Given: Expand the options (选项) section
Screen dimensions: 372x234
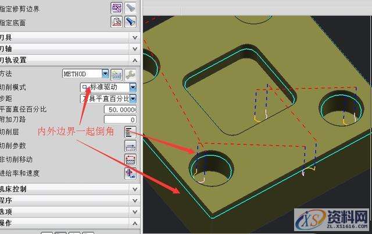Looking at the screenshot, I should point(69,212).
